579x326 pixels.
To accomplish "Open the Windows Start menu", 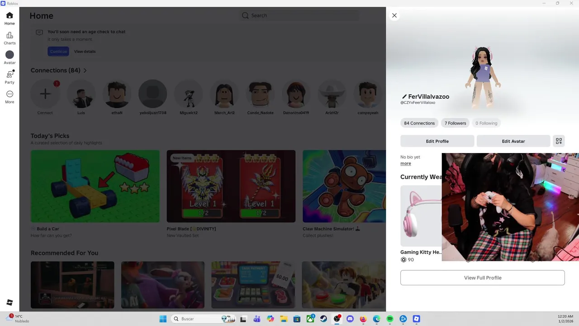I will (x=163, y=319).
